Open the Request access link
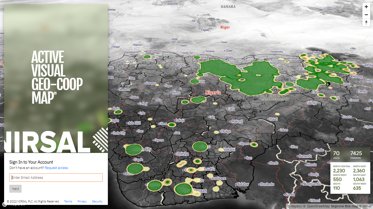Screen dimensions: 373x209 coord(56,168)
